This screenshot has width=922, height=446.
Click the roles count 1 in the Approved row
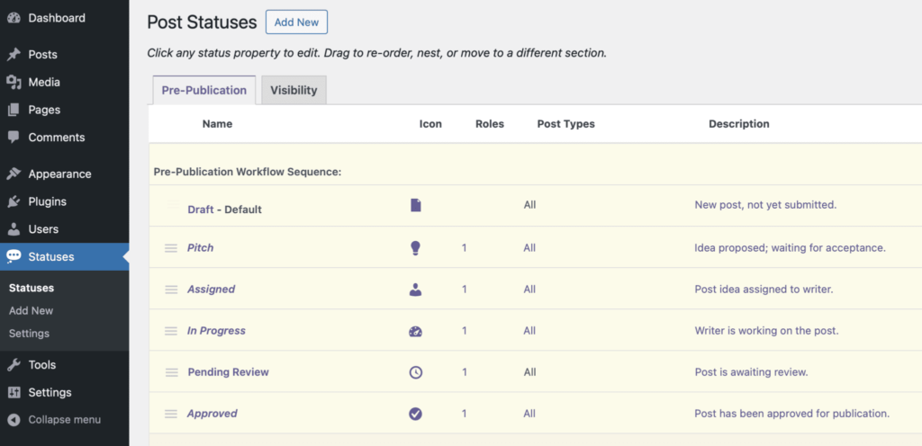tap(464, 414)
